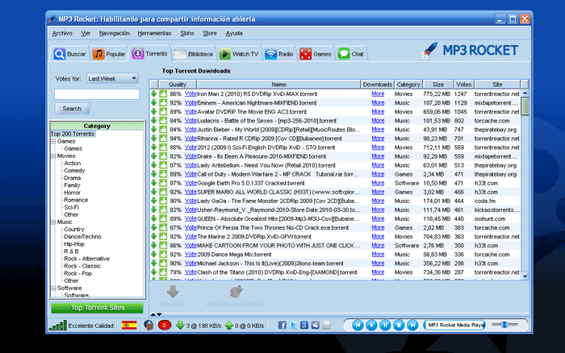Click the red zero counter icon
Viewport: 565px width, 353px height.
[x=165, y=326]
